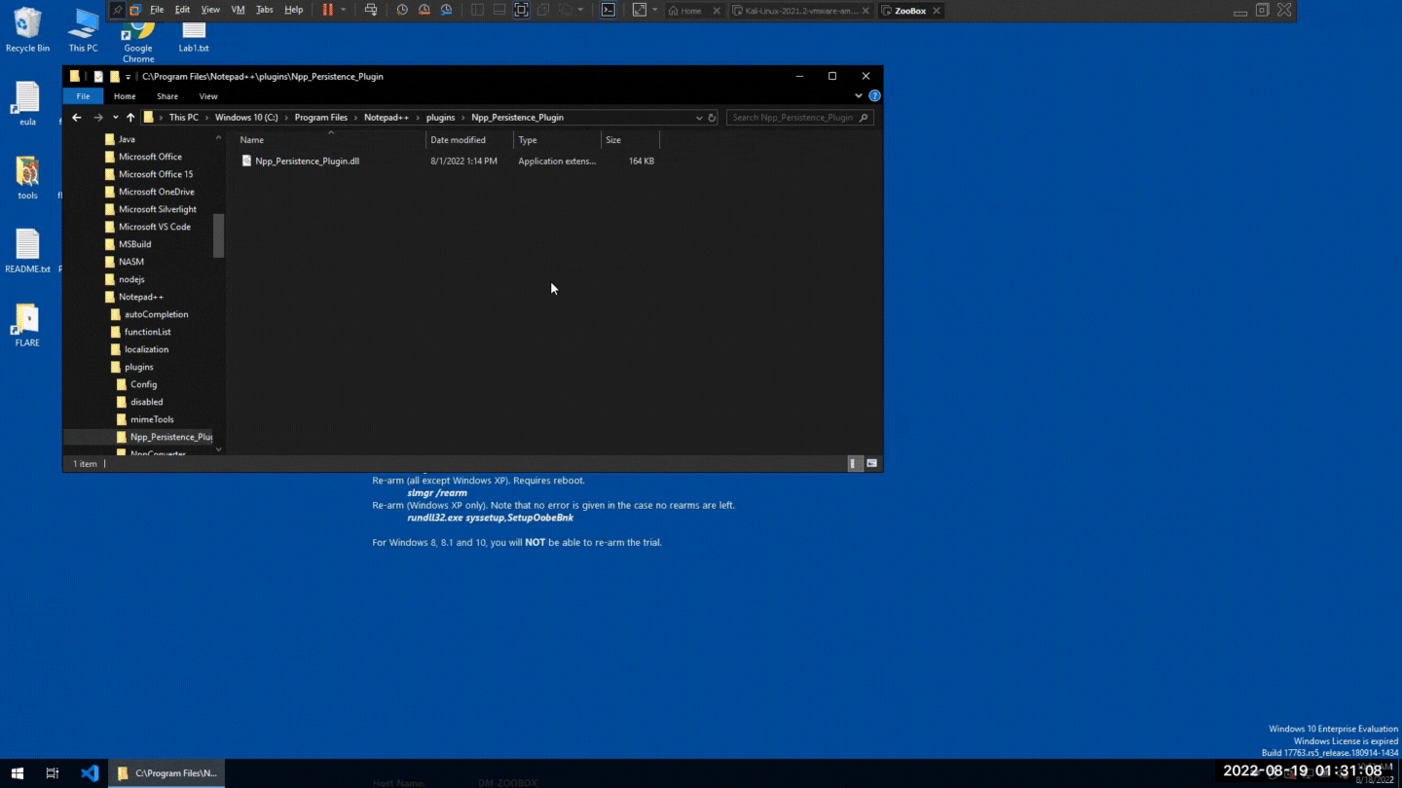Viewport: 1402px width, 788px height.
Task: Switch Explorer to details view
Action: [x=854, y=463]
